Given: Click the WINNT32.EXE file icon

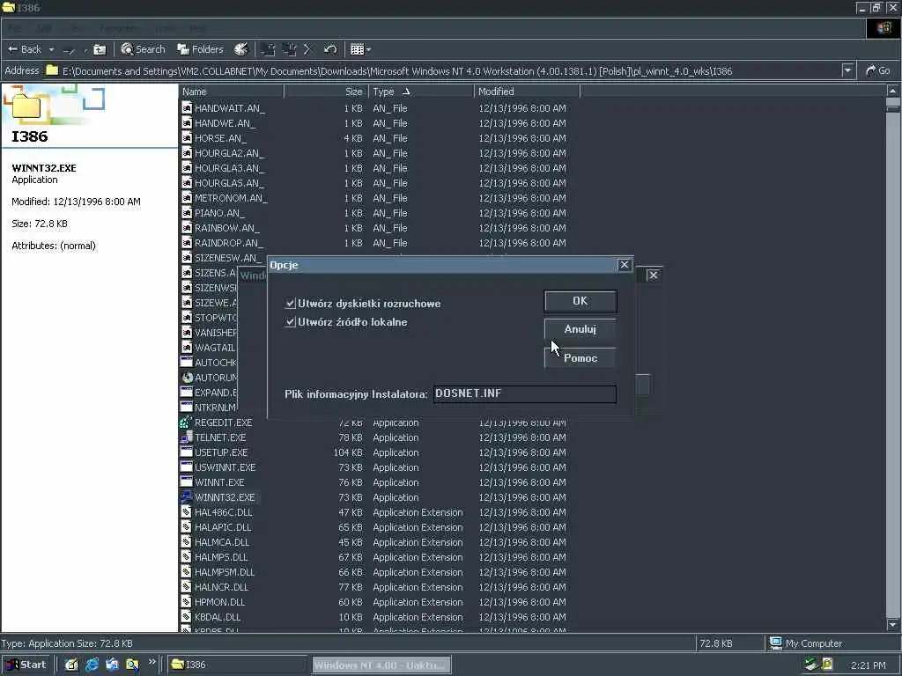Looking at the screenshot, I should (187, 497).
